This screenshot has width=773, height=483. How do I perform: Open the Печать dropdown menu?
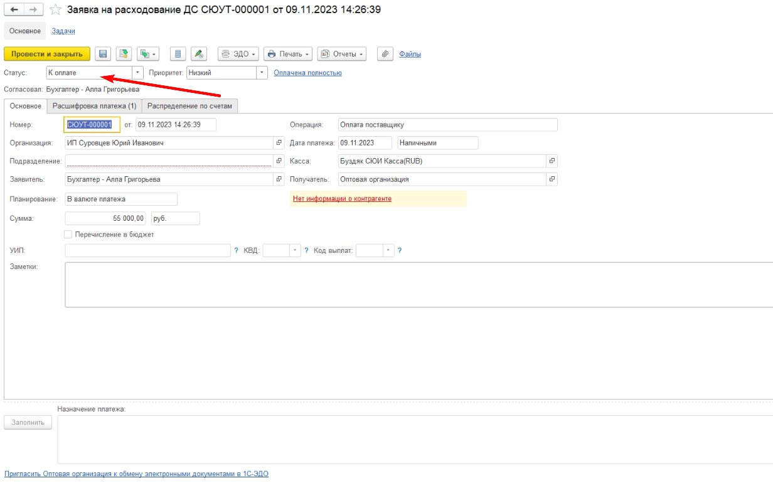[x=288, y=54]
